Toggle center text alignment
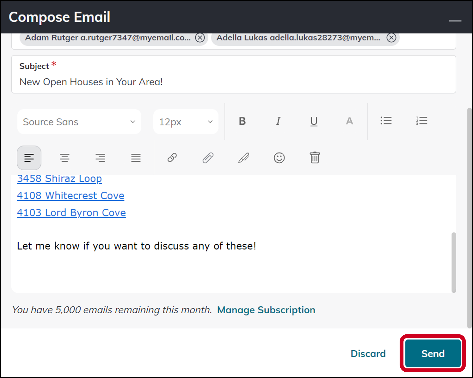473x378 pixels. click(x=65, y=158)
